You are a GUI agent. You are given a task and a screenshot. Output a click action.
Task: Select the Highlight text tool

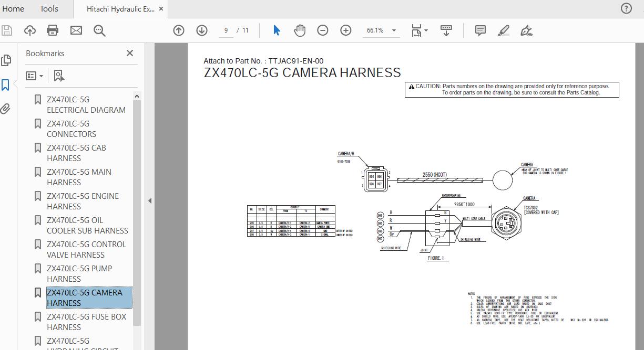point(503,30)
